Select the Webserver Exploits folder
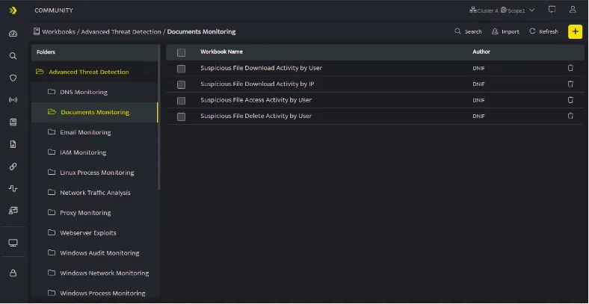The image size is (589, 304). (x=95, y=233)
